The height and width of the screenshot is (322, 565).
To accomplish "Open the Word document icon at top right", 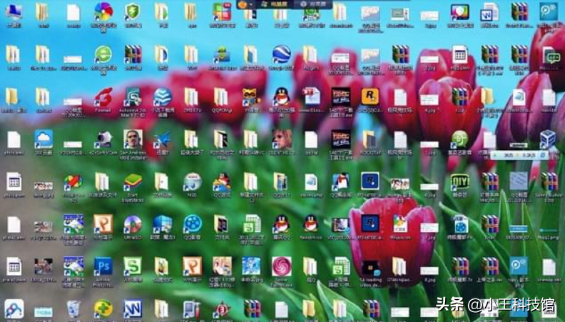I will (489, 12).
